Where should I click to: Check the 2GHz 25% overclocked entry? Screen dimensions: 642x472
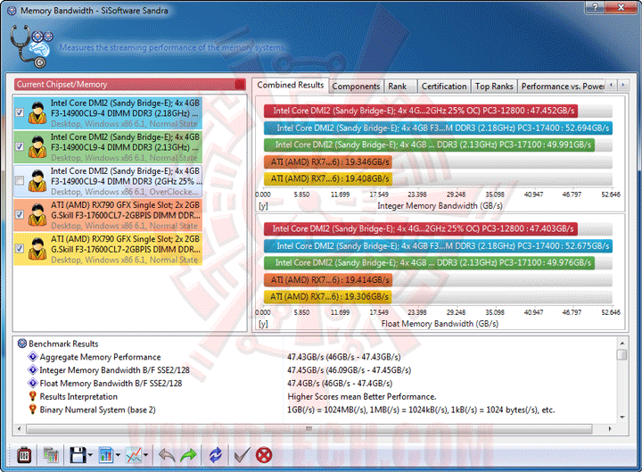click(20, 181)
